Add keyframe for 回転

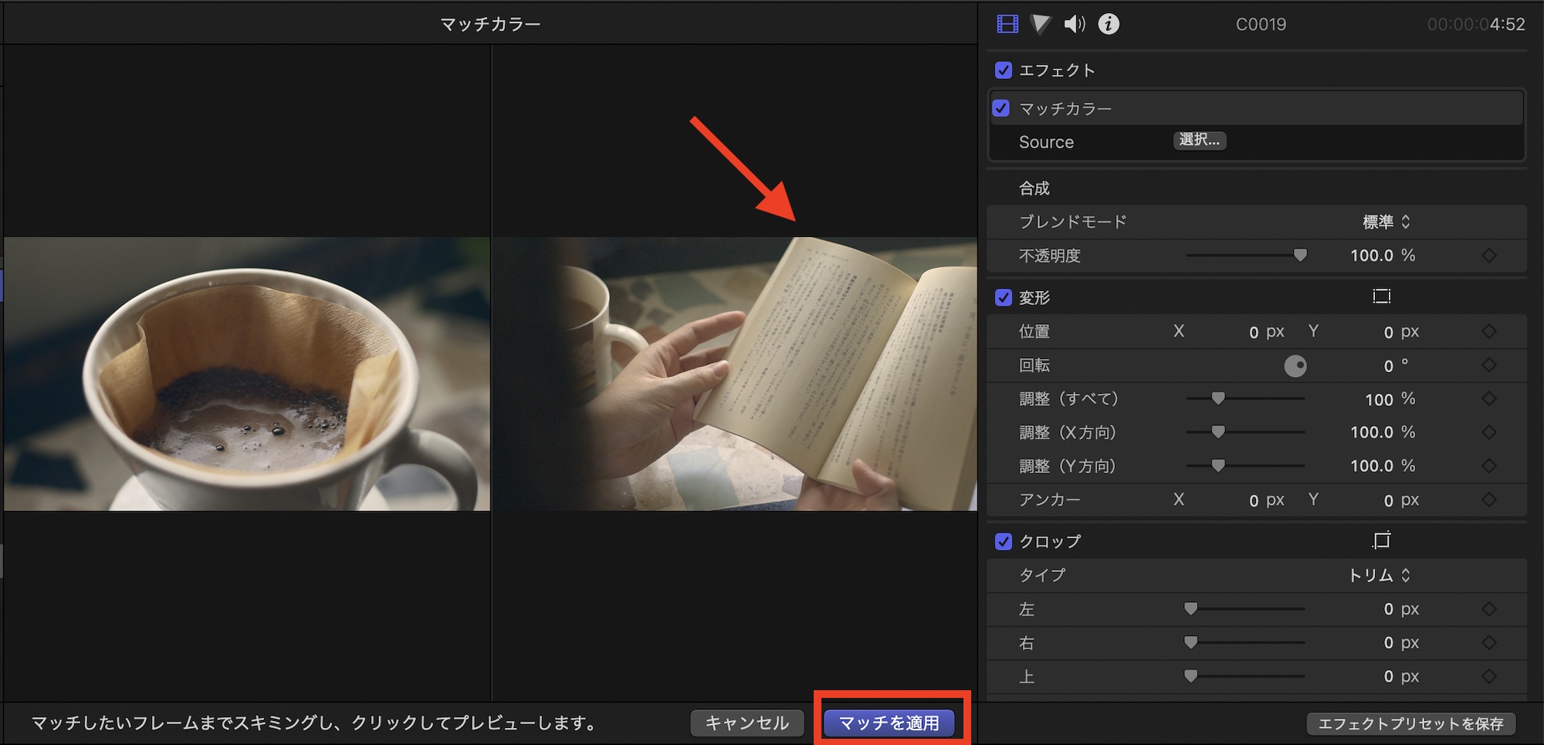[x=1489, y=365]
